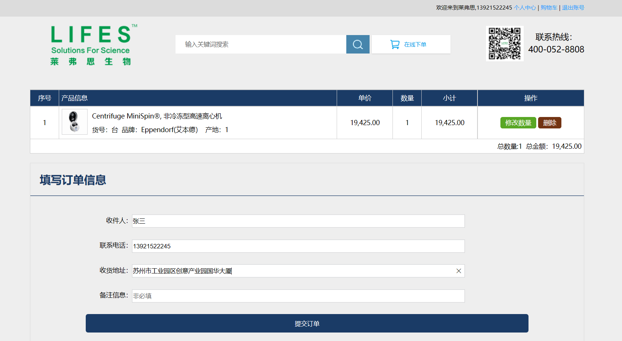Image resolution: width=622 pixels, height=341 pixels.
Task: Click the shopping cart icon beside 在线下单
Action: coord(395,44)
